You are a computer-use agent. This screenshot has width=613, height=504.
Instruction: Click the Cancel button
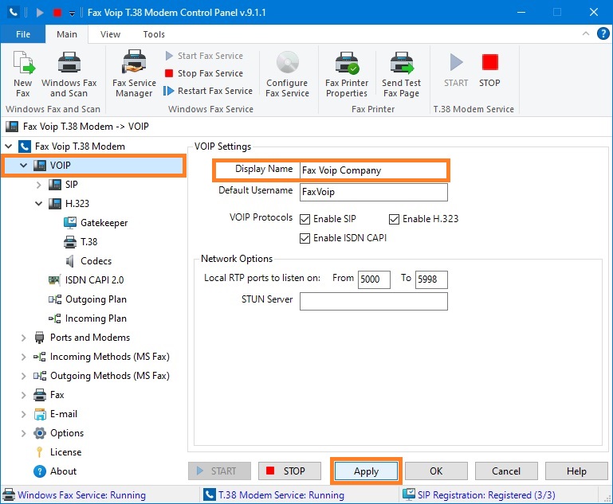(506, 471)
